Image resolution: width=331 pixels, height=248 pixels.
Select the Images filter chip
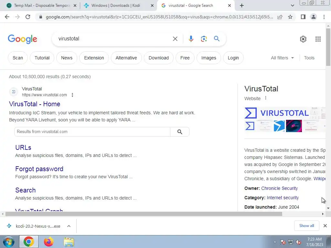pos(208,58)
